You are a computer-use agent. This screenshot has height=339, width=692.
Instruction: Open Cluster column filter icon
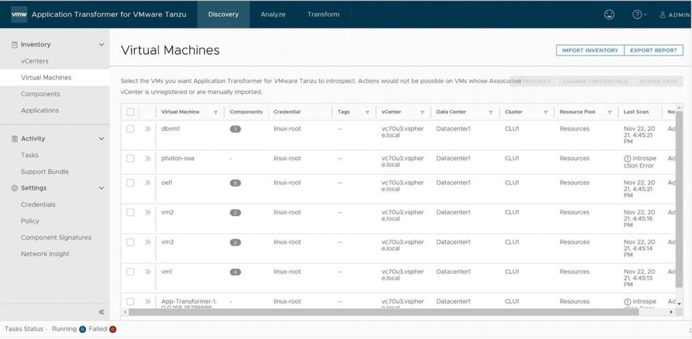coord(545,112)
